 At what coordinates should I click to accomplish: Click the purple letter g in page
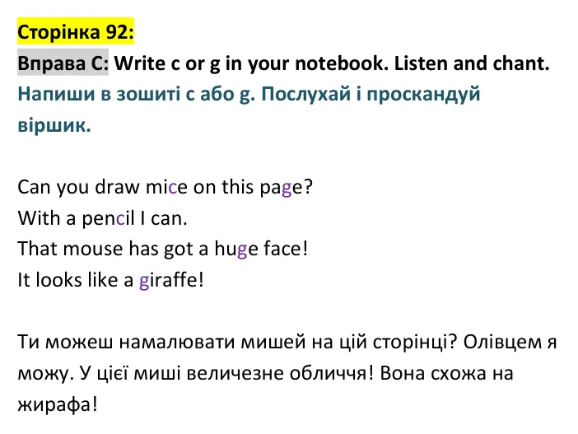287,189
